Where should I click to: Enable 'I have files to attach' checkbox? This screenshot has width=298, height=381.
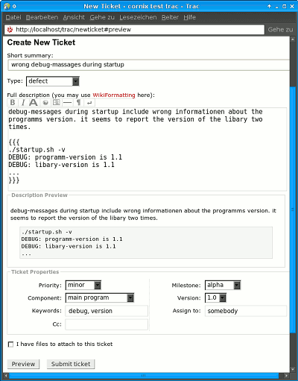click(x=10, y=344)
